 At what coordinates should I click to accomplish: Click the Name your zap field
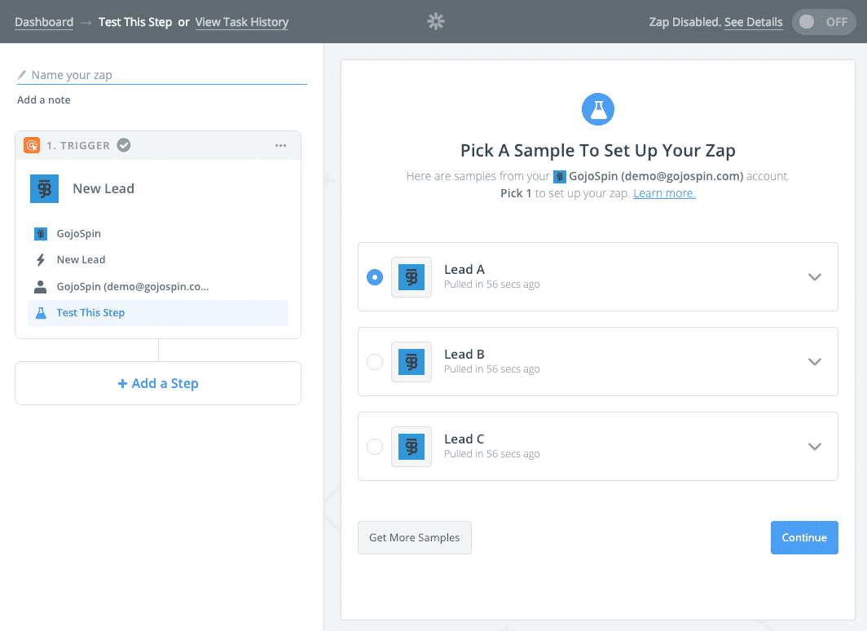[162, 75]
